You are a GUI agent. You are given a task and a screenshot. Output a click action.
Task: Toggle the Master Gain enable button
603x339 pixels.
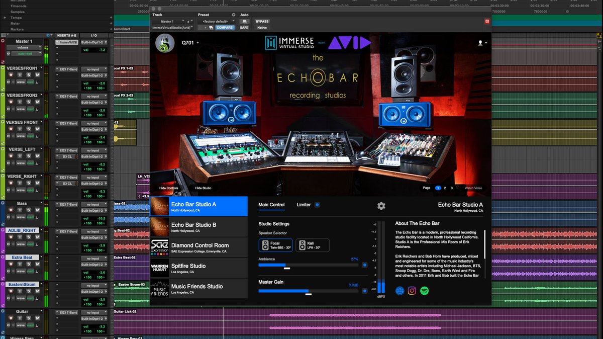365,291
